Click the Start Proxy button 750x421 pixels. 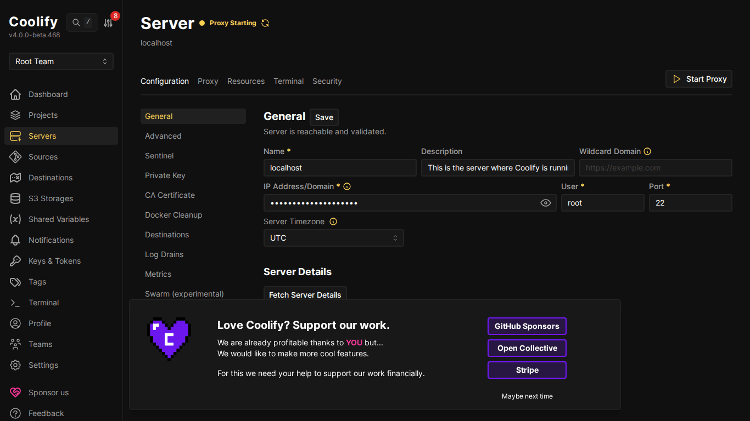pos(698,79)
